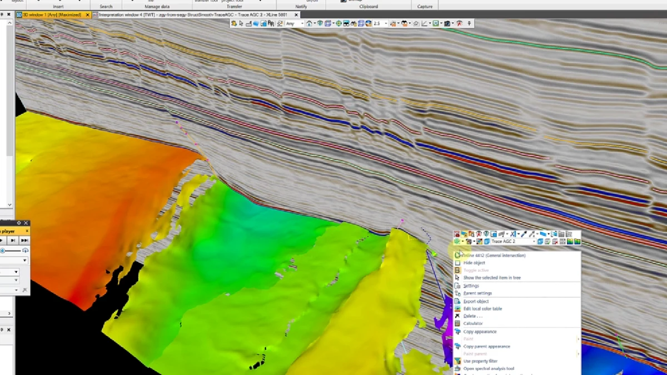Click the RR icon in the window toolbar

[271, 24]
